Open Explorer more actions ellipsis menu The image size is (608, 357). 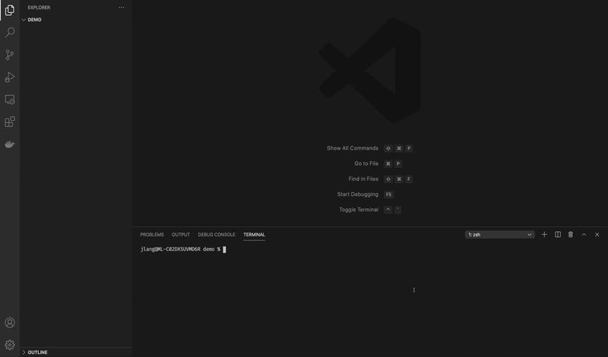(x=122, y=8)
